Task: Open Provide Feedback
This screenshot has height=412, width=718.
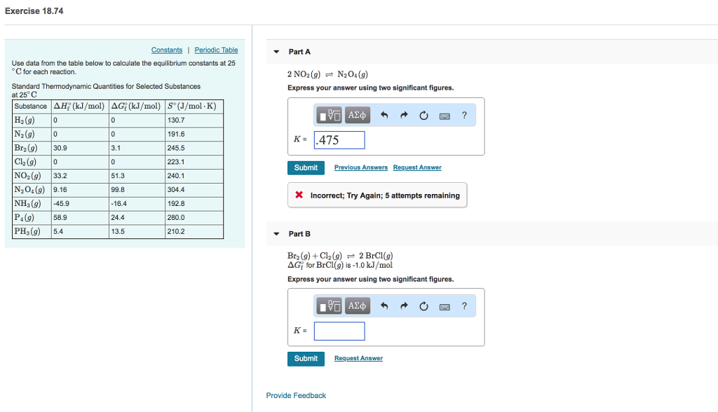Action: click(295, 395)
